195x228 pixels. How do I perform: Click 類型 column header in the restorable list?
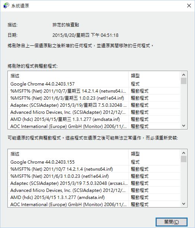click(154, 154)
